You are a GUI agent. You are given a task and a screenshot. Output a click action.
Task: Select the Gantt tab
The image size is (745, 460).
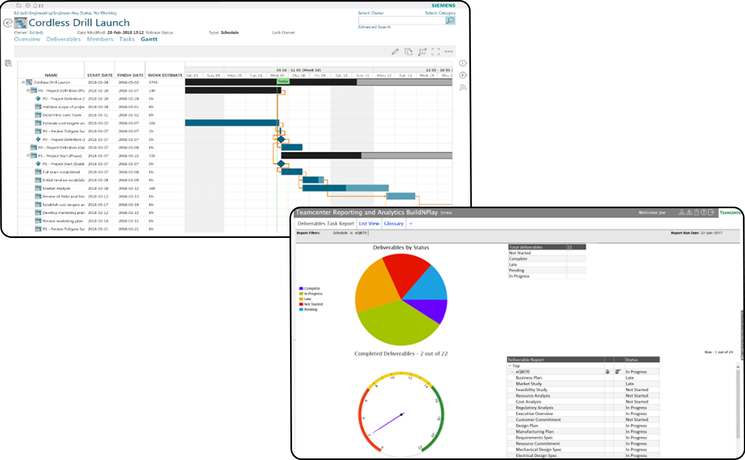[149, 39]
